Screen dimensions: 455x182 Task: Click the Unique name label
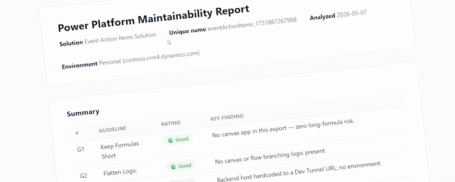point(187,30)
